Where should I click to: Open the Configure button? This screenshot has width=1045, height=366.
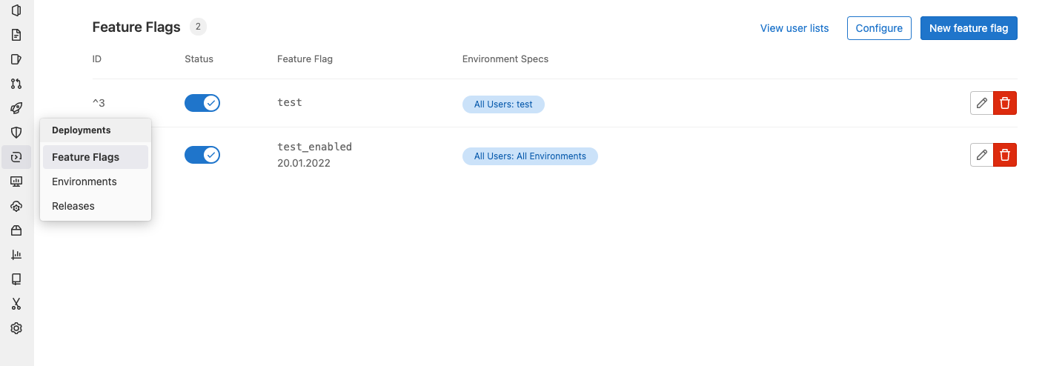(x=879, y=28)
